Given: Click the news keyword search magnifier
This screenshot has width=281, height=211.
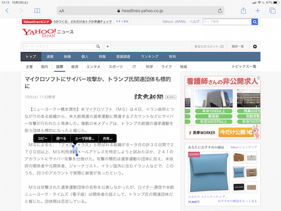Looking at the screenshot, I should click(x=98, y=46).
